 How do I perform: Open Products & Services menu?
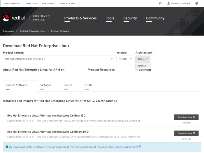pyautogui.click(x=80, y=18)
